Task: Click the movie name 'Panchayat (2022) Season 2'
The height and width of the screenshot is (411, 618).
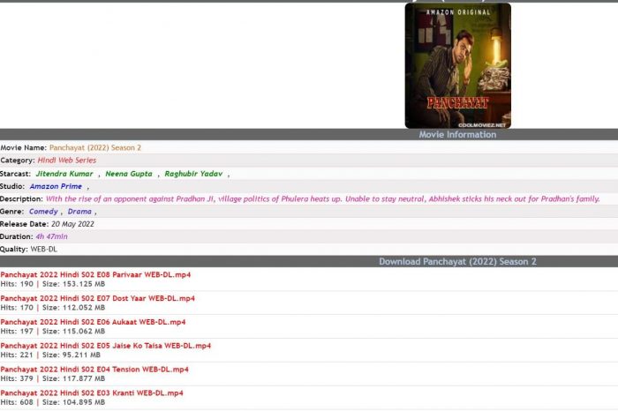Action: (x=95, y=147)
